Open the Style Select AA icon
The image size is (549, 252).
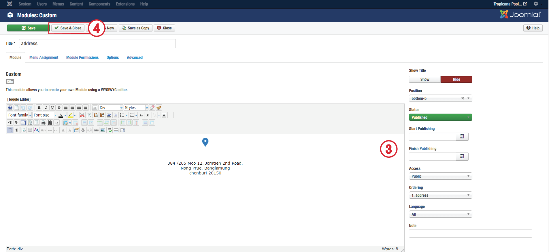point(37,130)
